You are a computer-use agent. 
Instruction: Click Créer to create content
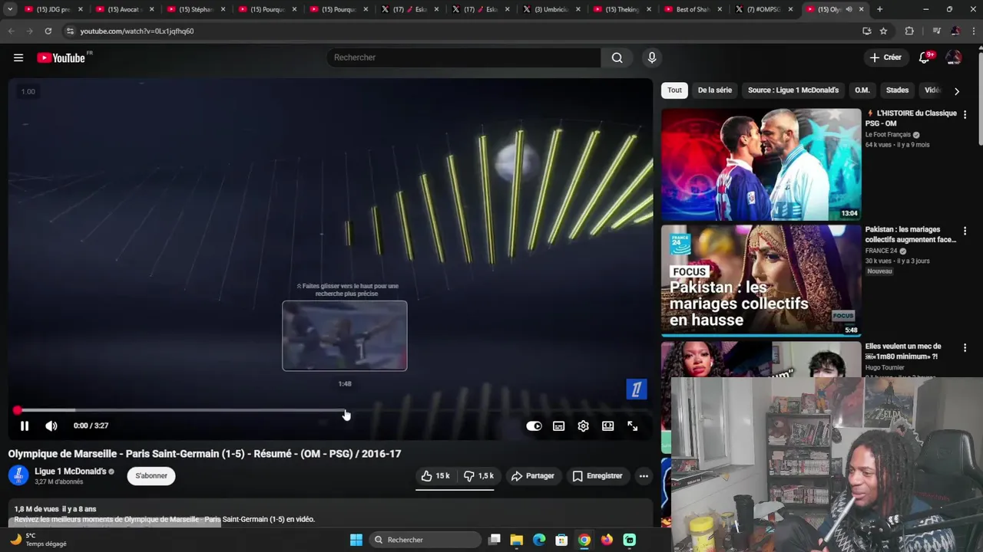point(885,58)
